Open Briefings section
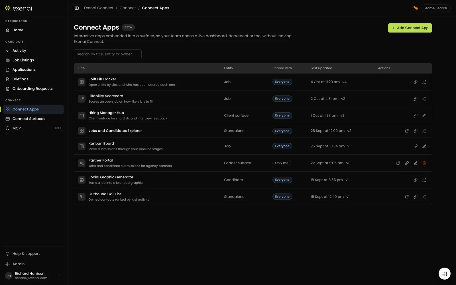The height and width of the screenshot is (285, 456). tap(34, 79)
